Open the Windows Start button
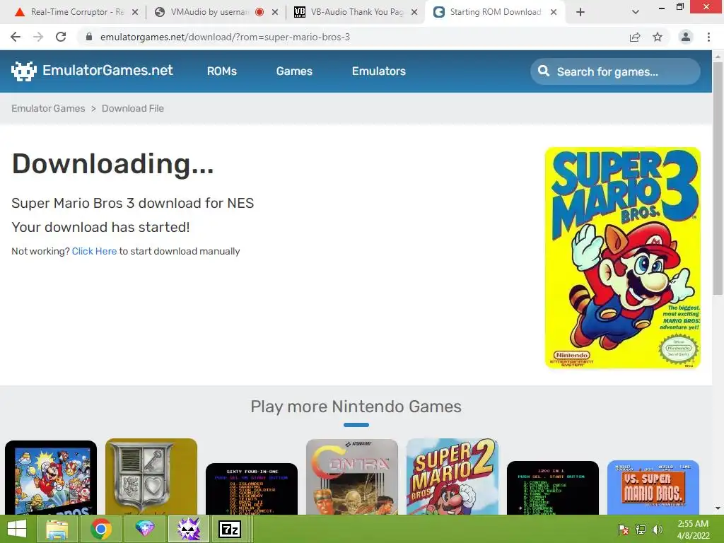 click(x=17, y=529)
